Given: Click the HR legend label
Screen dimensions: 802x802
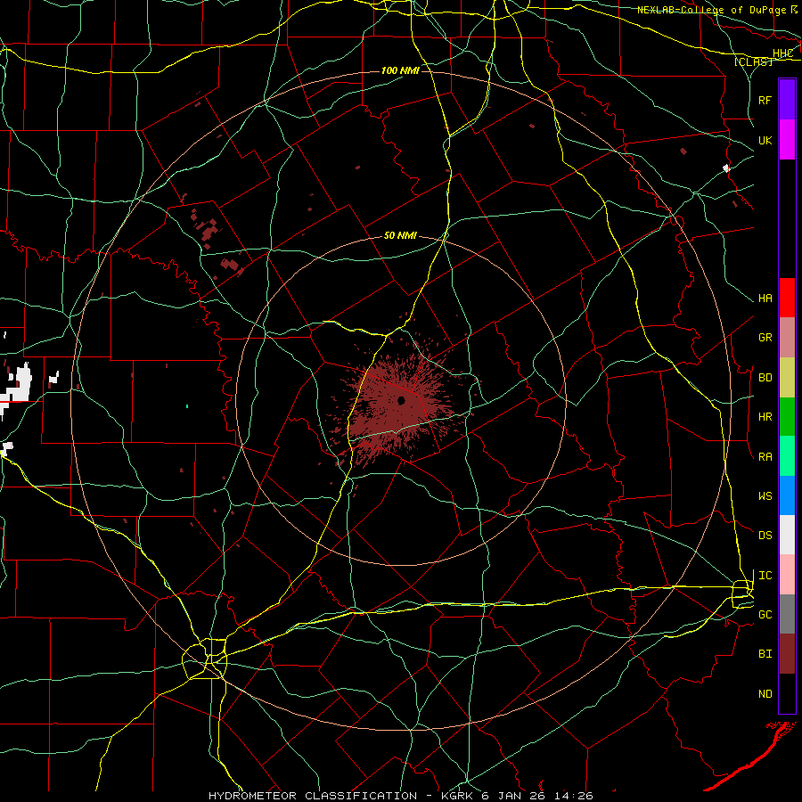Looking at the screenshot, I should tap(765, 417).
